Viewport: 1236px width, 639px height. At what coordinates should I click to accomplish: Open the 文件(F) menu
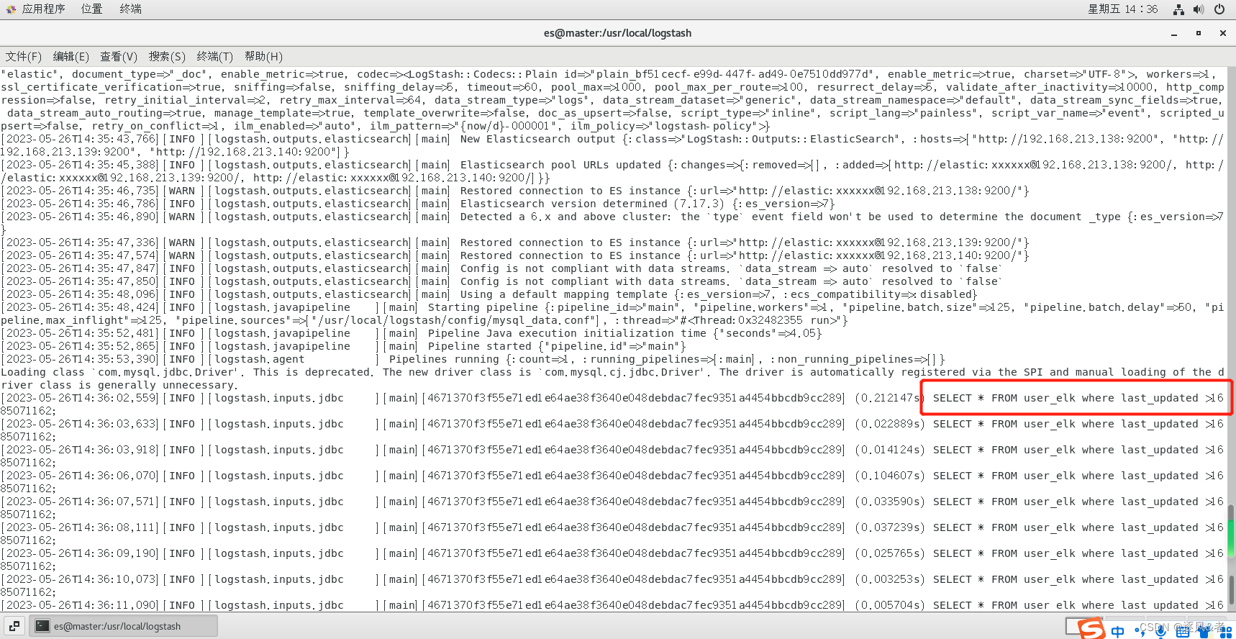point(24,56)
